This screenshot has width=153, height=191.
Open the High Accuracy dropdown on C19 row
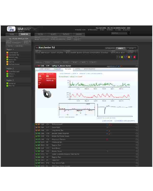(x=112, y=66)
